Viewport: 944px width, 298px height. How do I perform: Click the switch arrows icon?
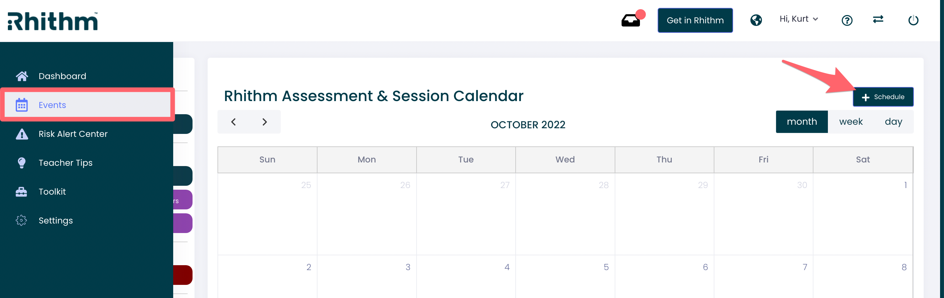(x=878, y=19)
